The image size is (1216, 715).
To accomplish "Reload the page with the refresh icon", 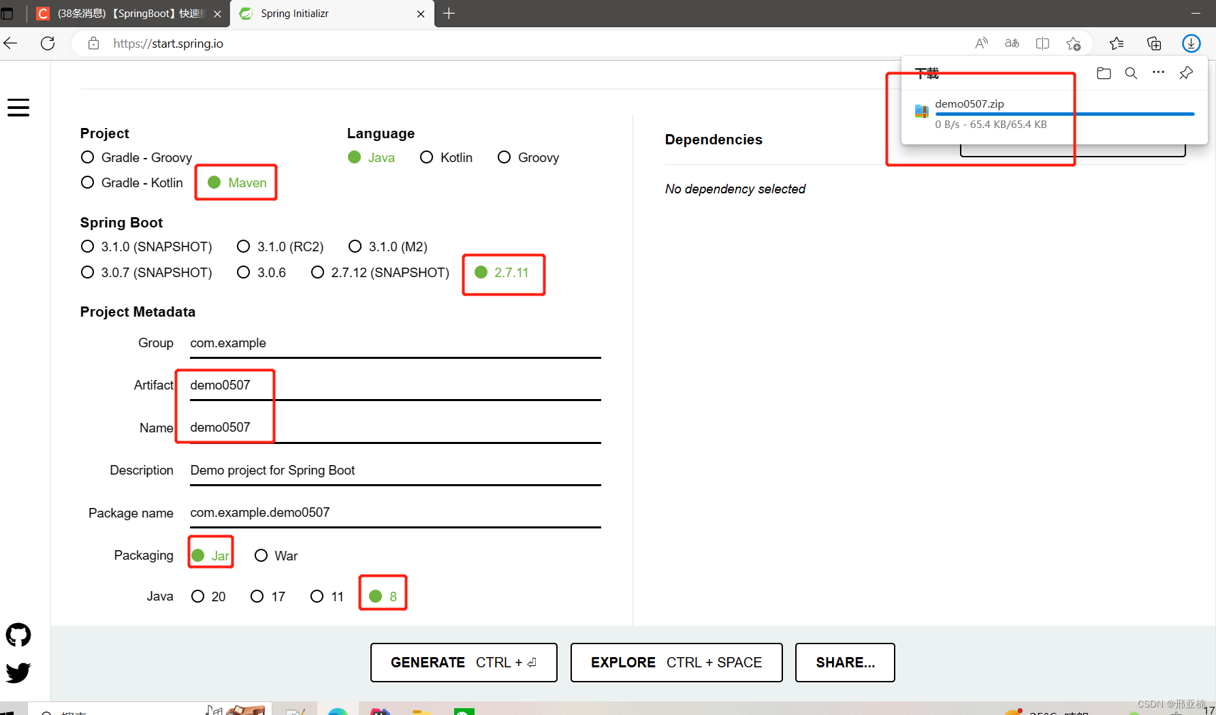I will [48, 44].
